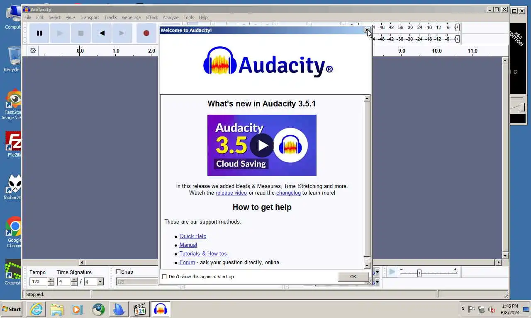Screen dimensions: 531x318
Task: Click the Play button in the transport toolbar
Action: 60,33
